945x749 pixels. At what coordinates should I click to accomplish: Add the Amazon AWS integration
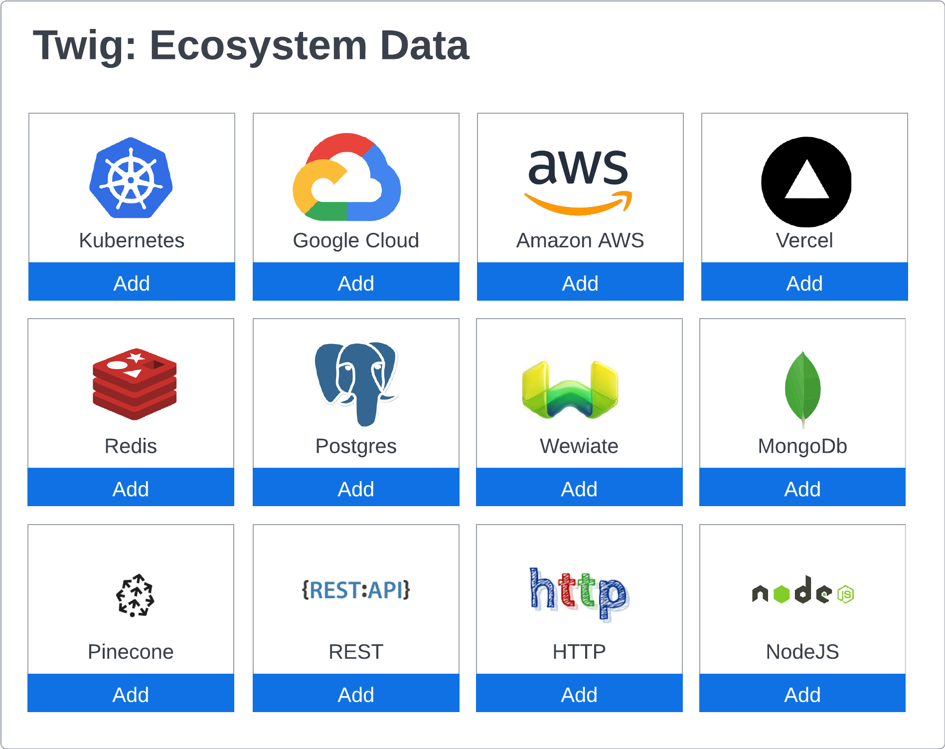(580, 282)
